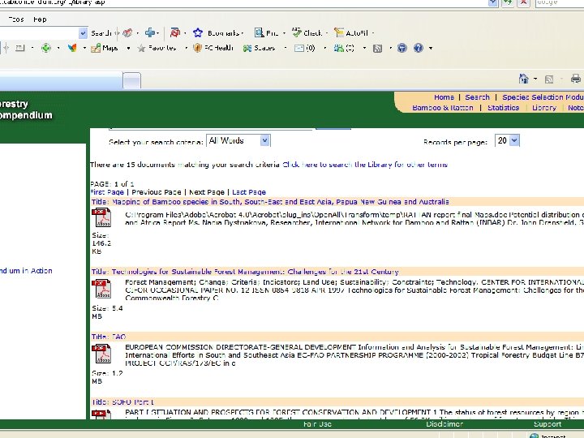584x438 pixels.
Task: Open the Google toolbar search box dropdown
Action: coord(83,33)
